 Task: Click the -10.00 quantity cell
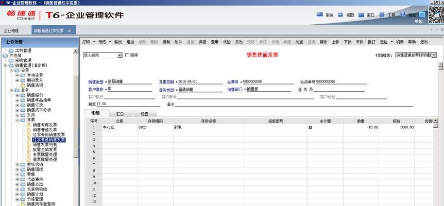pos(361,127)
